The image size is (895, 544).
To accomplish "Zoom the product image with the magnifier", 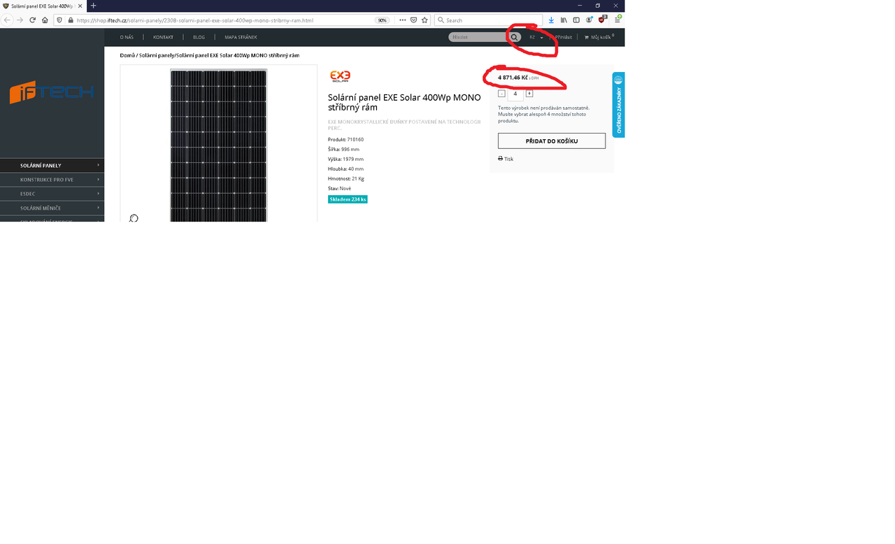I will coord(134,218).
